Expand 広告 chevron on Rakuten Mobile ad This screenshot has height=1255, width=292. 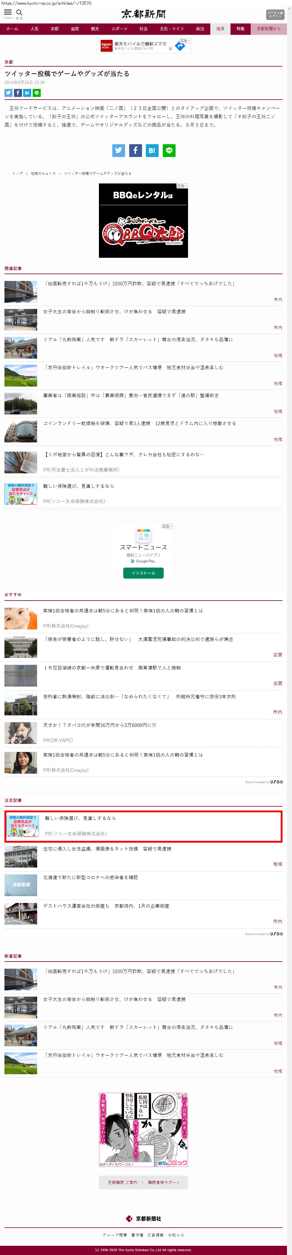click(x=185, y=41)
